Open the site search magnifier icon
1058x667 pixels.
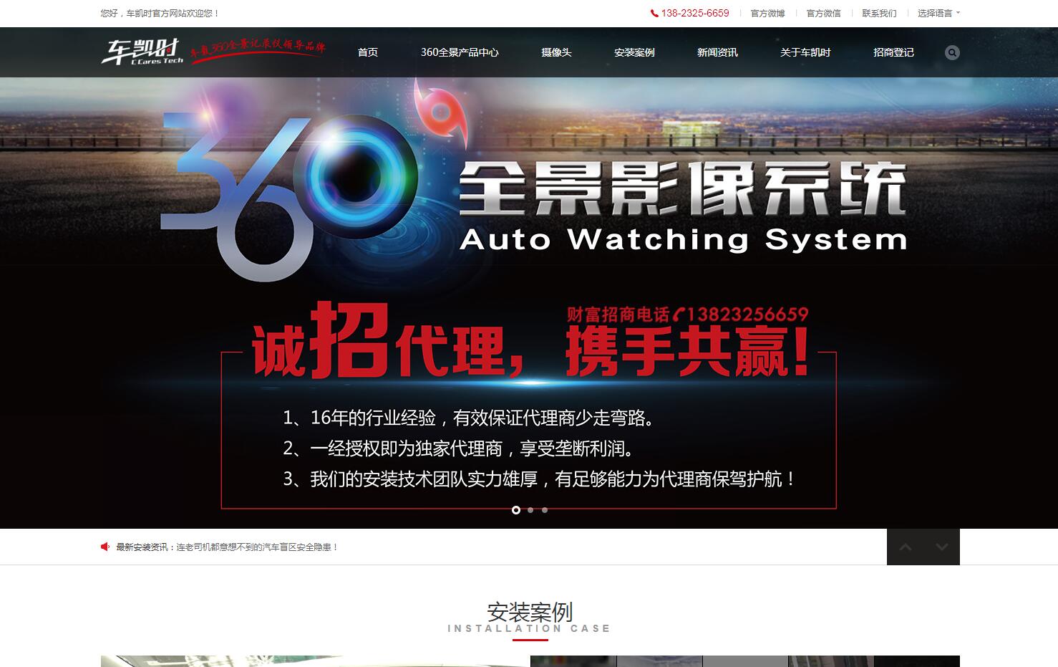pos(952,52)
